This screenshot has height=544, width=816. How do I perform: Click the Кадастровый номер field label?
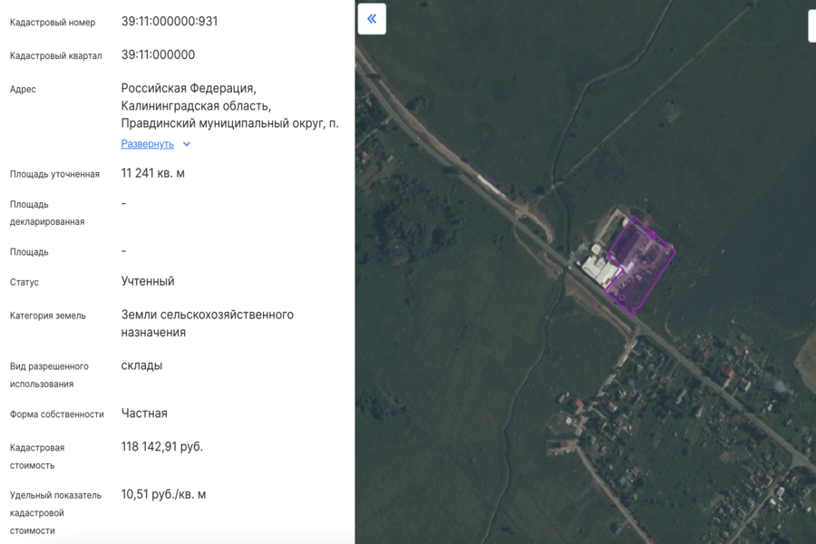[53, 23]
